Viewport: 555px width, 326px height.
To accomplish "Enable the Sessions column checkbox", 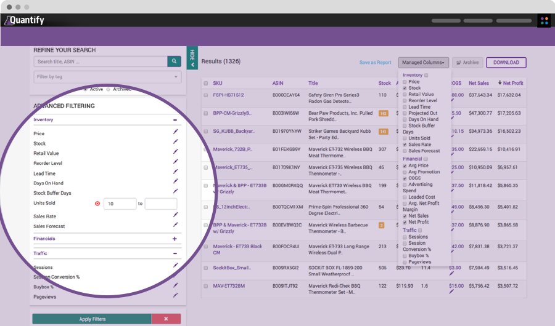I will tap(405, 237).
